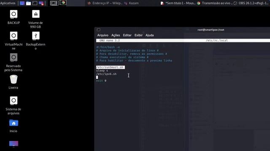The height and width of the screenshot is (151, 270).
Task: Switch to the Kazam taskbar window
Action: pos(132,3)
